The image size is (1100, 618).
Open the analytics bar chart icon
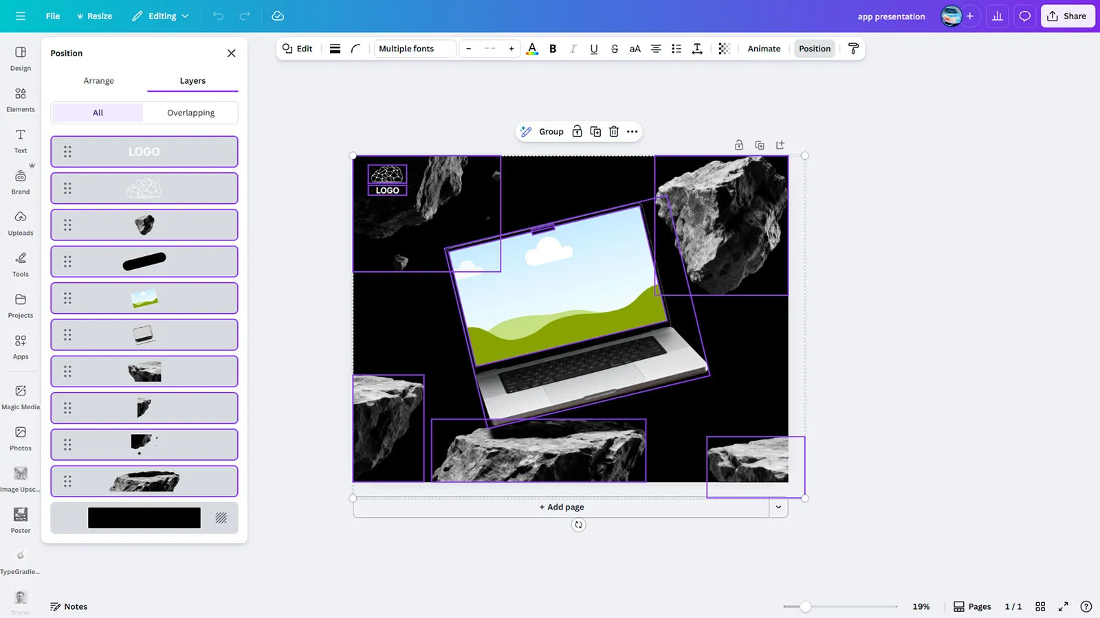997,16
